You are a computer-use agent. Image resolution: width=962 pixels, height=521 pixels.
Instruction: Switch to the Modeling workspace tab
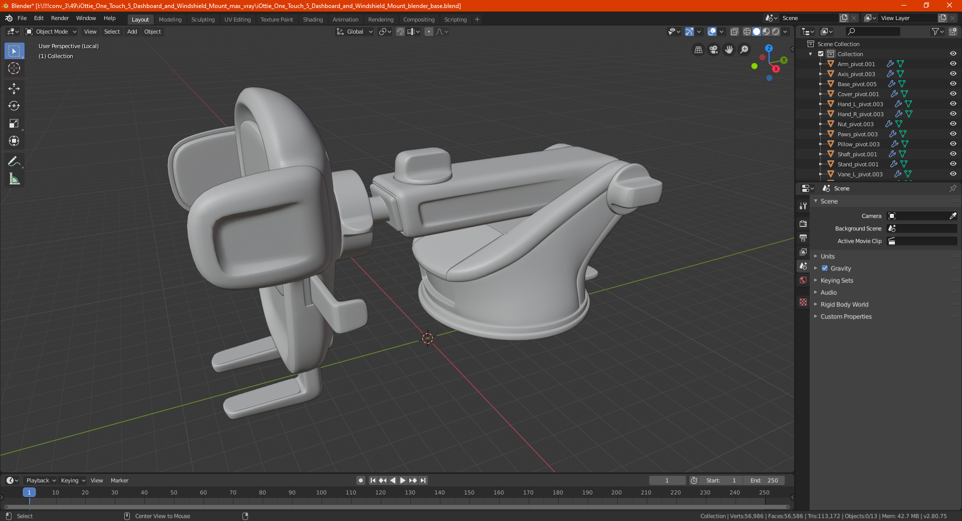tap(170, 20)
